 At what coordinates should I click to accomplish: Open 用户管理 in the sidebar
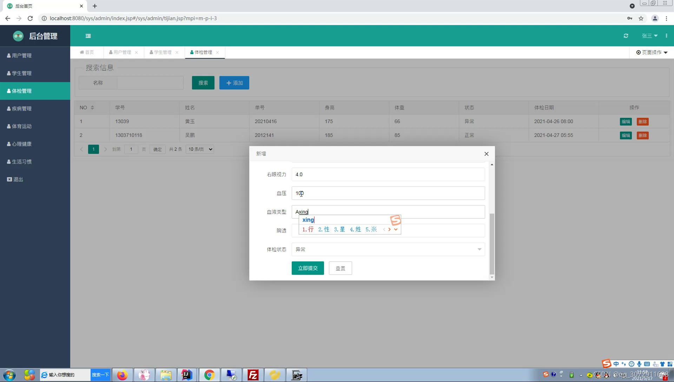[35, 55]
